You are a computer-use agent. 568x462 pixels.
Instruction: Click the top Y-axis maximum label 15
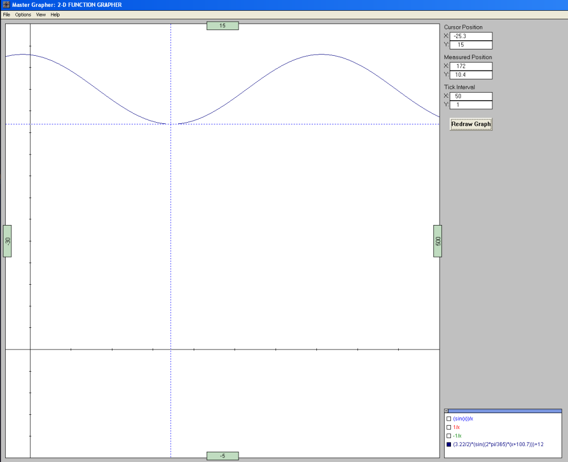pyautogui.click(x=222, y=26)
